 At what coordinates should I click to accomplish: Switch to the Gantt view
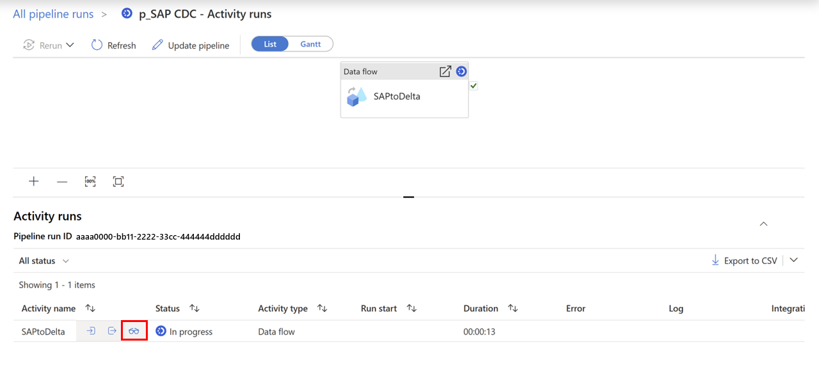311,43
